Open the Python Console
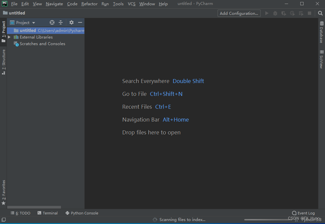The height and width of the screenshot is (224, 325). (82, 213)
